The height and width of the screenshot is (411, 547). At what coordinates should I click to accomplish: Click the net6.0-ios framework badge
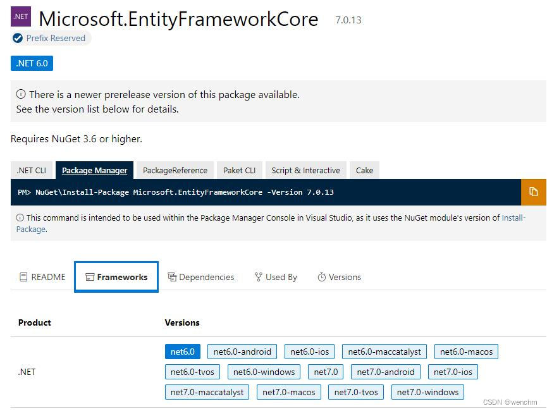click(x=309, y=352)
